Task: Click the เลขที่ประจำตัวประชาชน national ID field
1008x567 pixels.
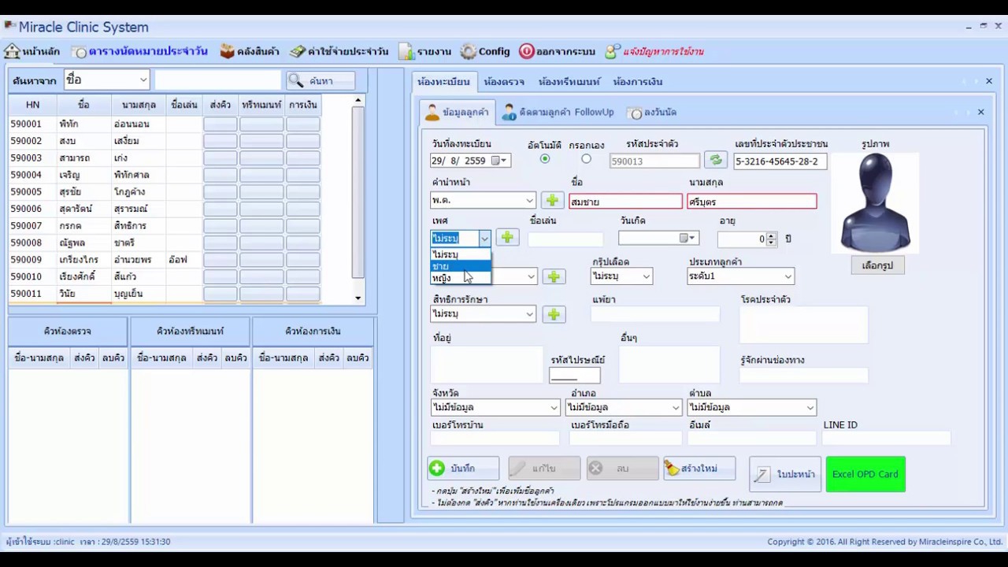Action: tap(780, 161)
